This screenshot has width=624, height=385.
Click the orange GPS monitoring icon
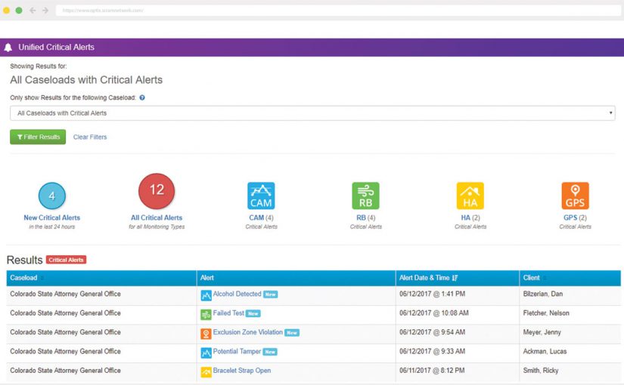click(x=575, y=196)
